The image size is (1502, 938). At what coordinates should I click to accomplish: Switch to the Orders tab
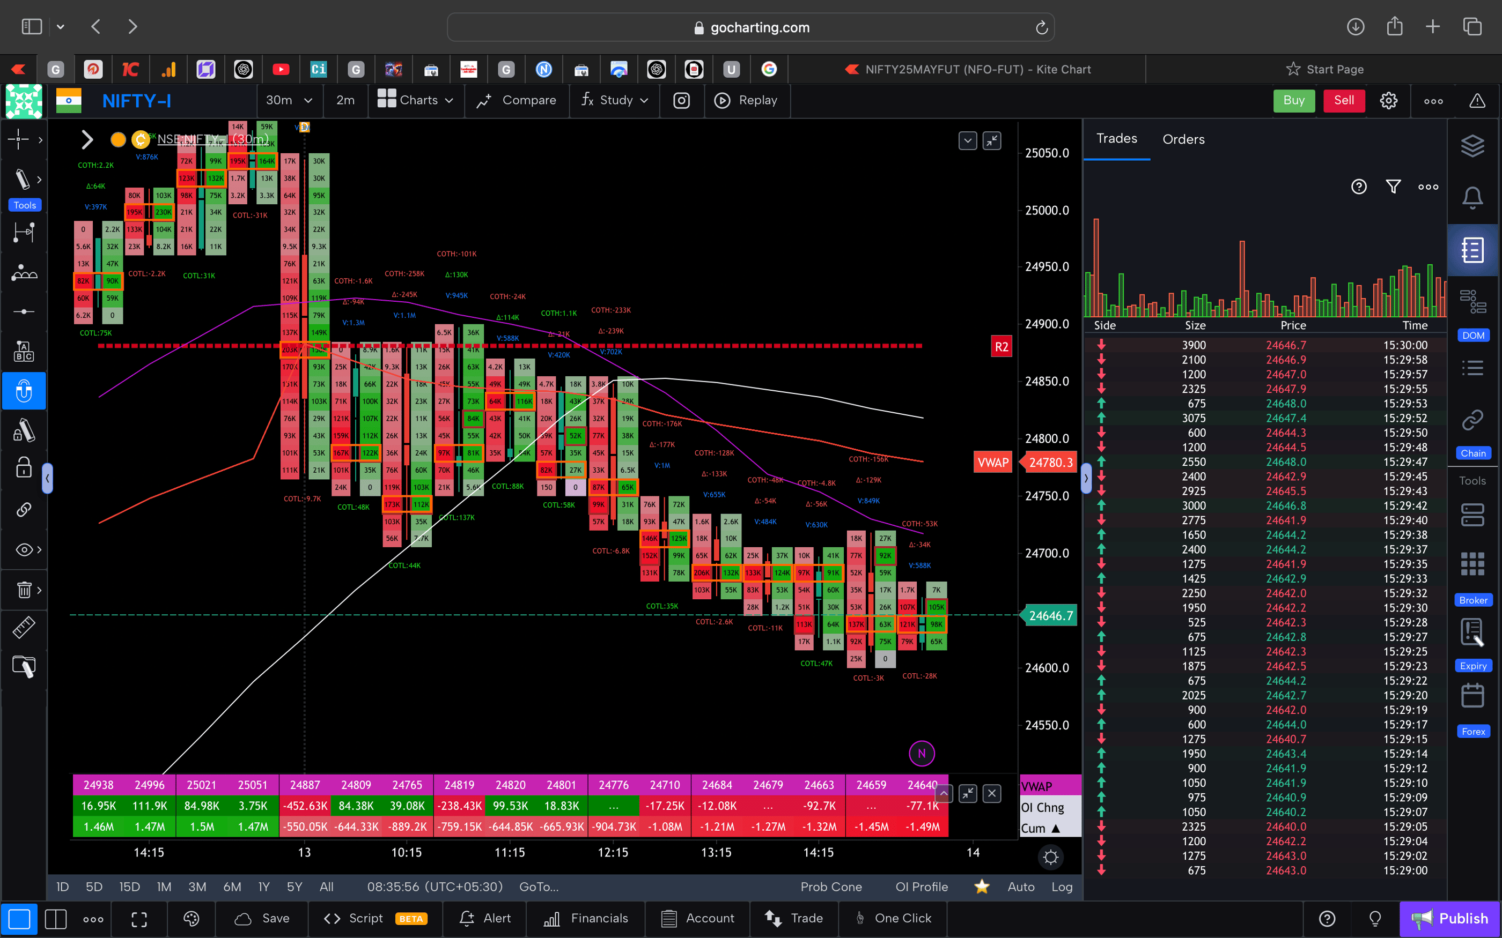[1183, 139]
